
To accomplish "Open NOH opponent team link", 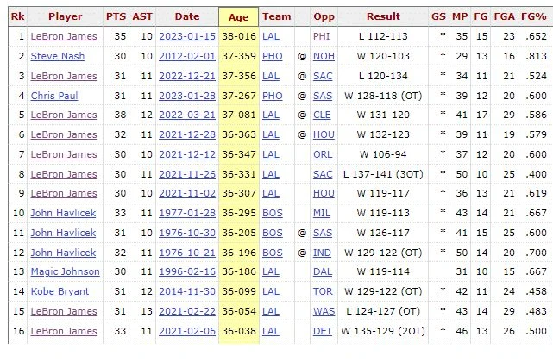I will tap(324, 56).
